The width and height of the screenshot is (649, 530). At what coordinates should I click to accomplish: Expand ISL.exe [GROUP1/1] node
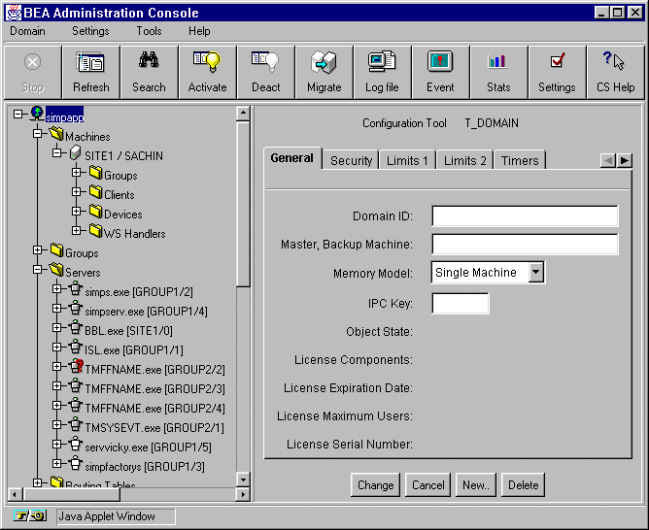[56, 347]
